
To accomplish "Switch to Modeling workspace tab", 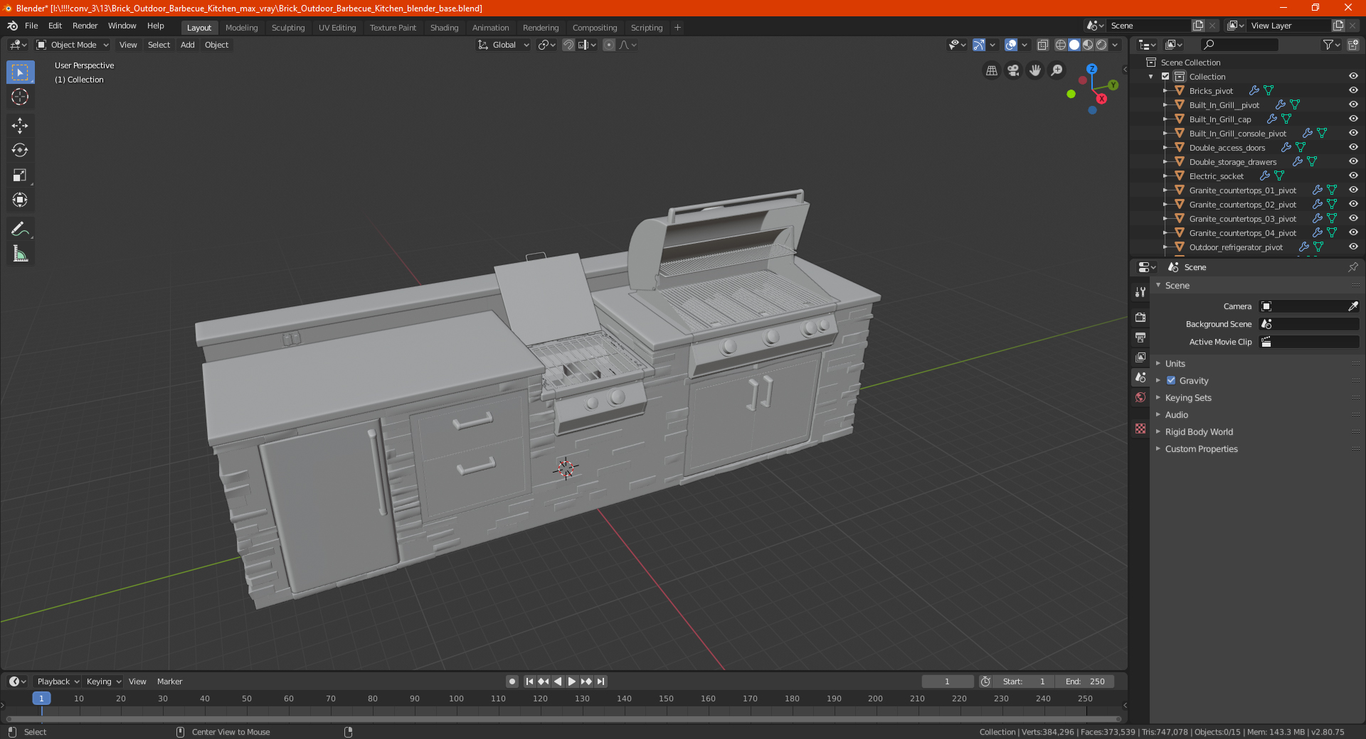I will 242,28.
